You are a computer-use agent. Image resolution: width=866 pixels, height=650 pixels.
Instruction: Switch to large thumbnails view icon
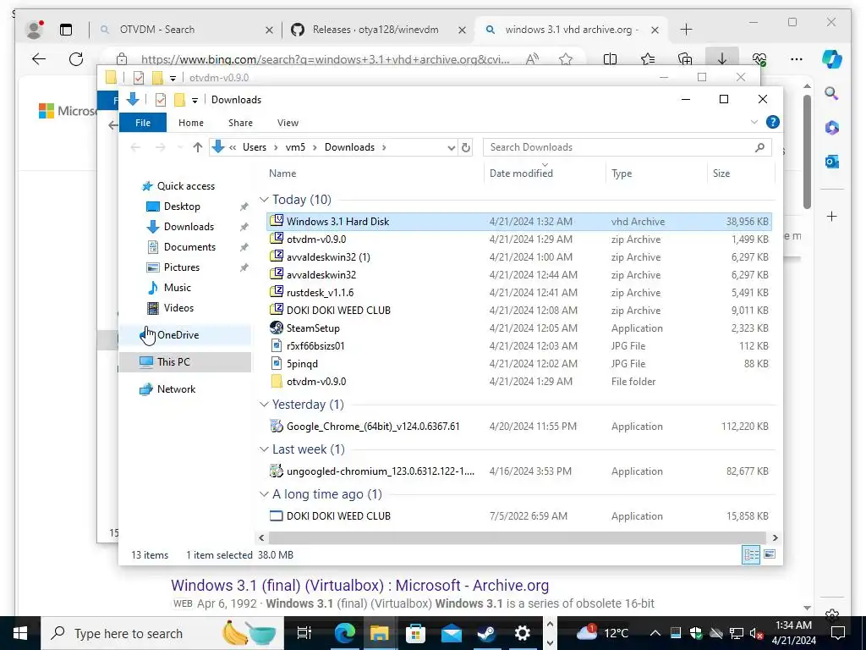(x=770, y=554)
